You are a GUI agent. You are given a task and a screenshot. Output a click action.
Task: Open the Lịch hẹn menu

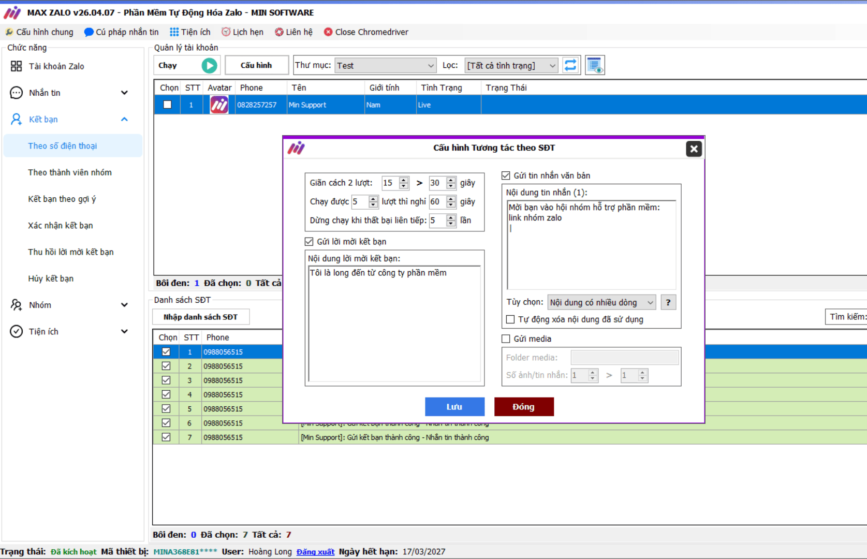point(242,32)
